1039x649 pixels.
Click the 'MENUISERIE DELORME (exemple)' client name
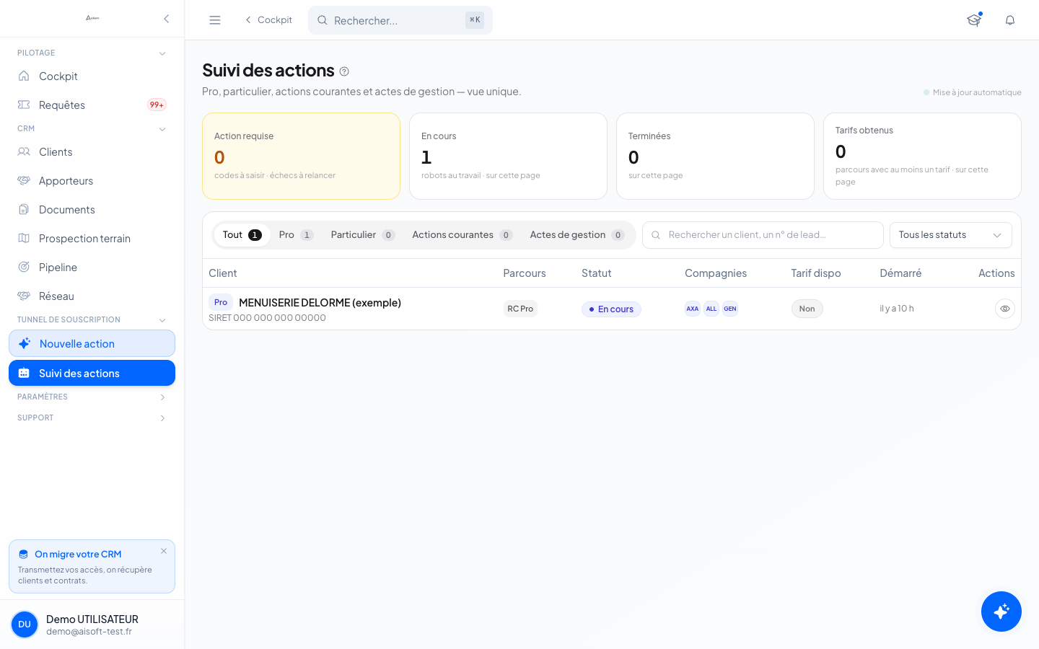click(320, 303)
